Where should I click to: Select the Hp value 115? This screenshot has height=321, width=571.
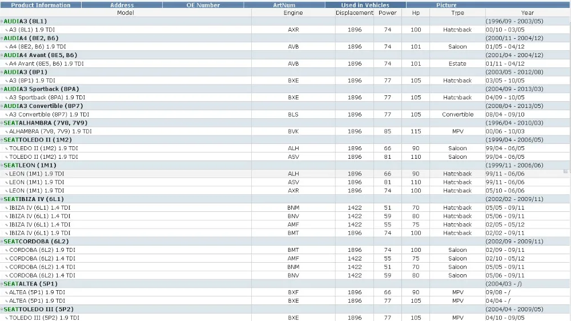(x=416, y=131)
